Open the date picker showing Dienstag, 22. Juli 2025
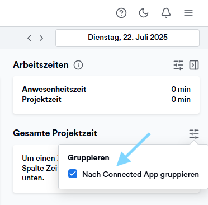Screen dimensions: 208x205 pos(127,38)
